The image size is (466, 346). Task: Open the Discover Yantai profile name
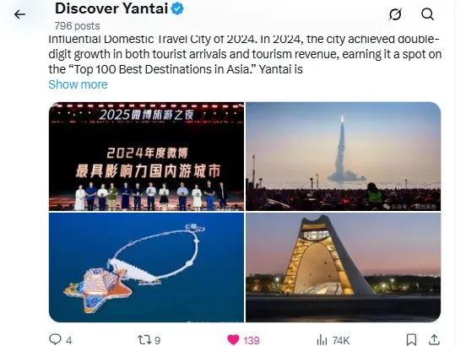tap(111, 8)
